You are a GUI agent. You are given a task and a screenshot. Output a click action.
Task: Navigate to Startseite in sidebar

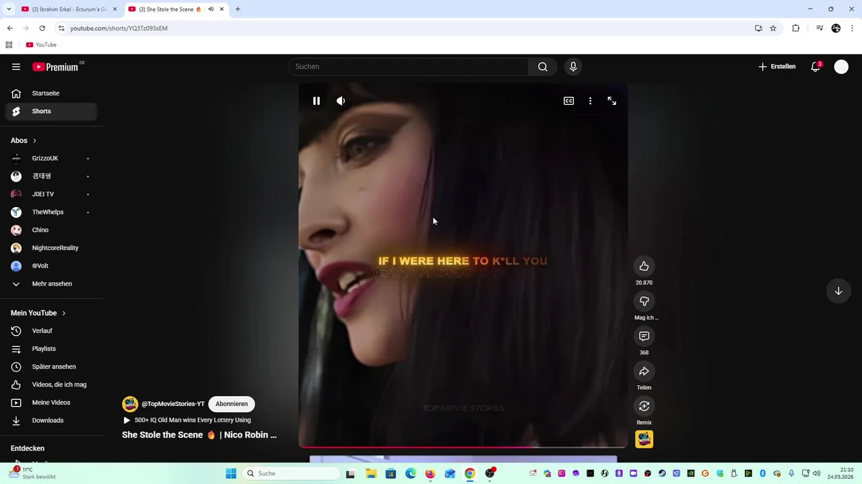(51, 93)
